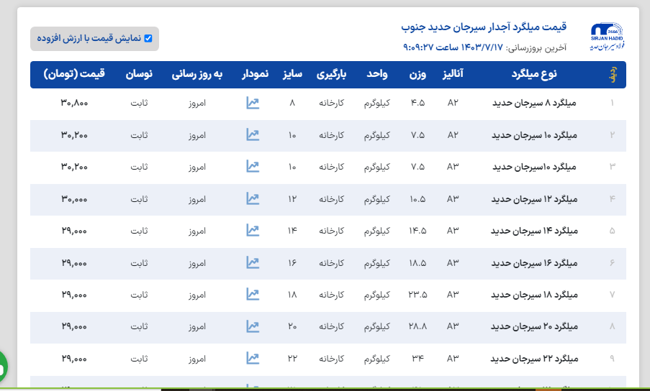650x391 pixels.
Task: Show price chart for میلگرد 12 سیرجان حدید
Action: (252, 198)
